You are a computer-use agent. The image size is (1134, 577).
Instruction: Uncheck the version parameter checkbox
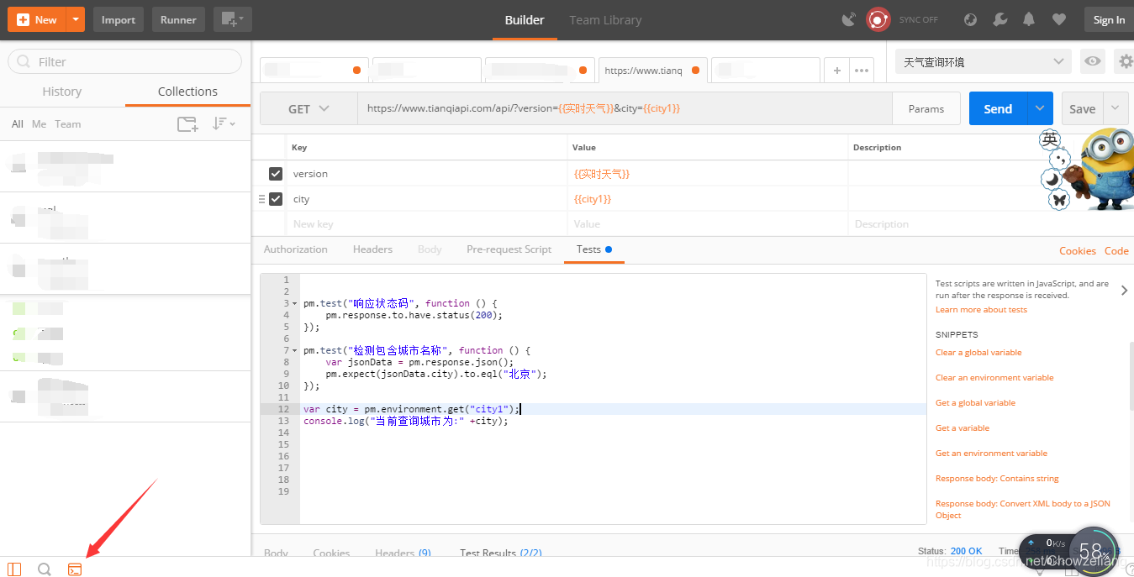point(276,174)
